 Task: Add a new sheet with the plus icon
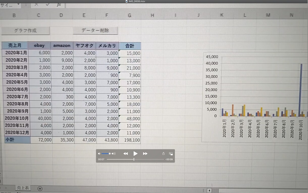click(40, 188)
